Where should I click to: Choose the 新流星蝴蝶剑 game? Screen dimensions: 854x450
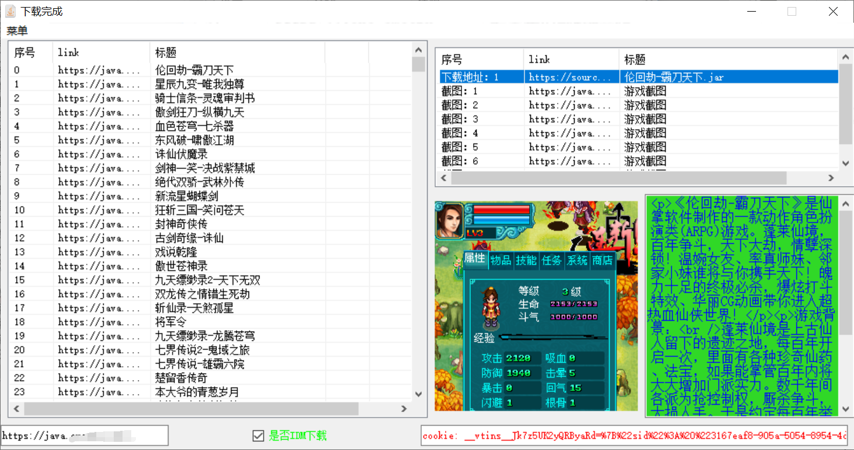210,196
